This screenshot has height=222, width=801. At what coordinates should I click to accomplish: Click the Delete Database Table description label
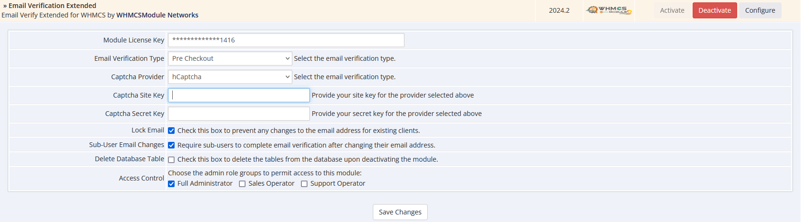(308, 159)
